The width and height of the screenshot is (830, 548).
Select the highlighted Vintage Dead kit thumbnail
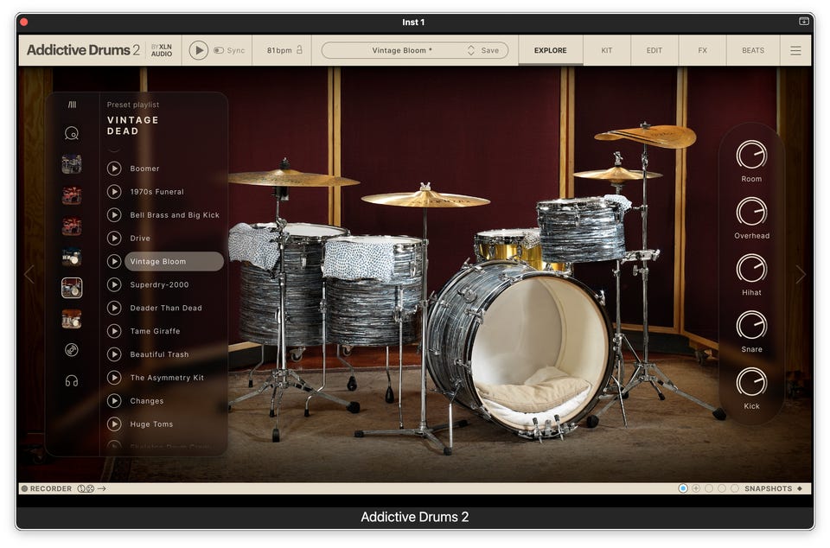pos(72,288)
